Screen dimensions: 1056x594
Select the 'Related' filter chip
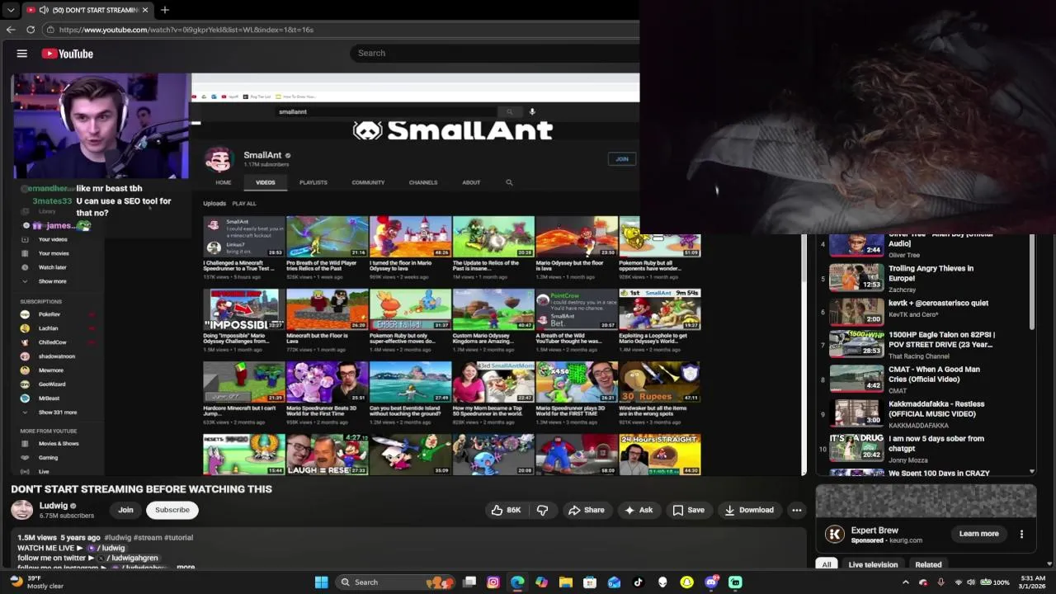point(928,564)
